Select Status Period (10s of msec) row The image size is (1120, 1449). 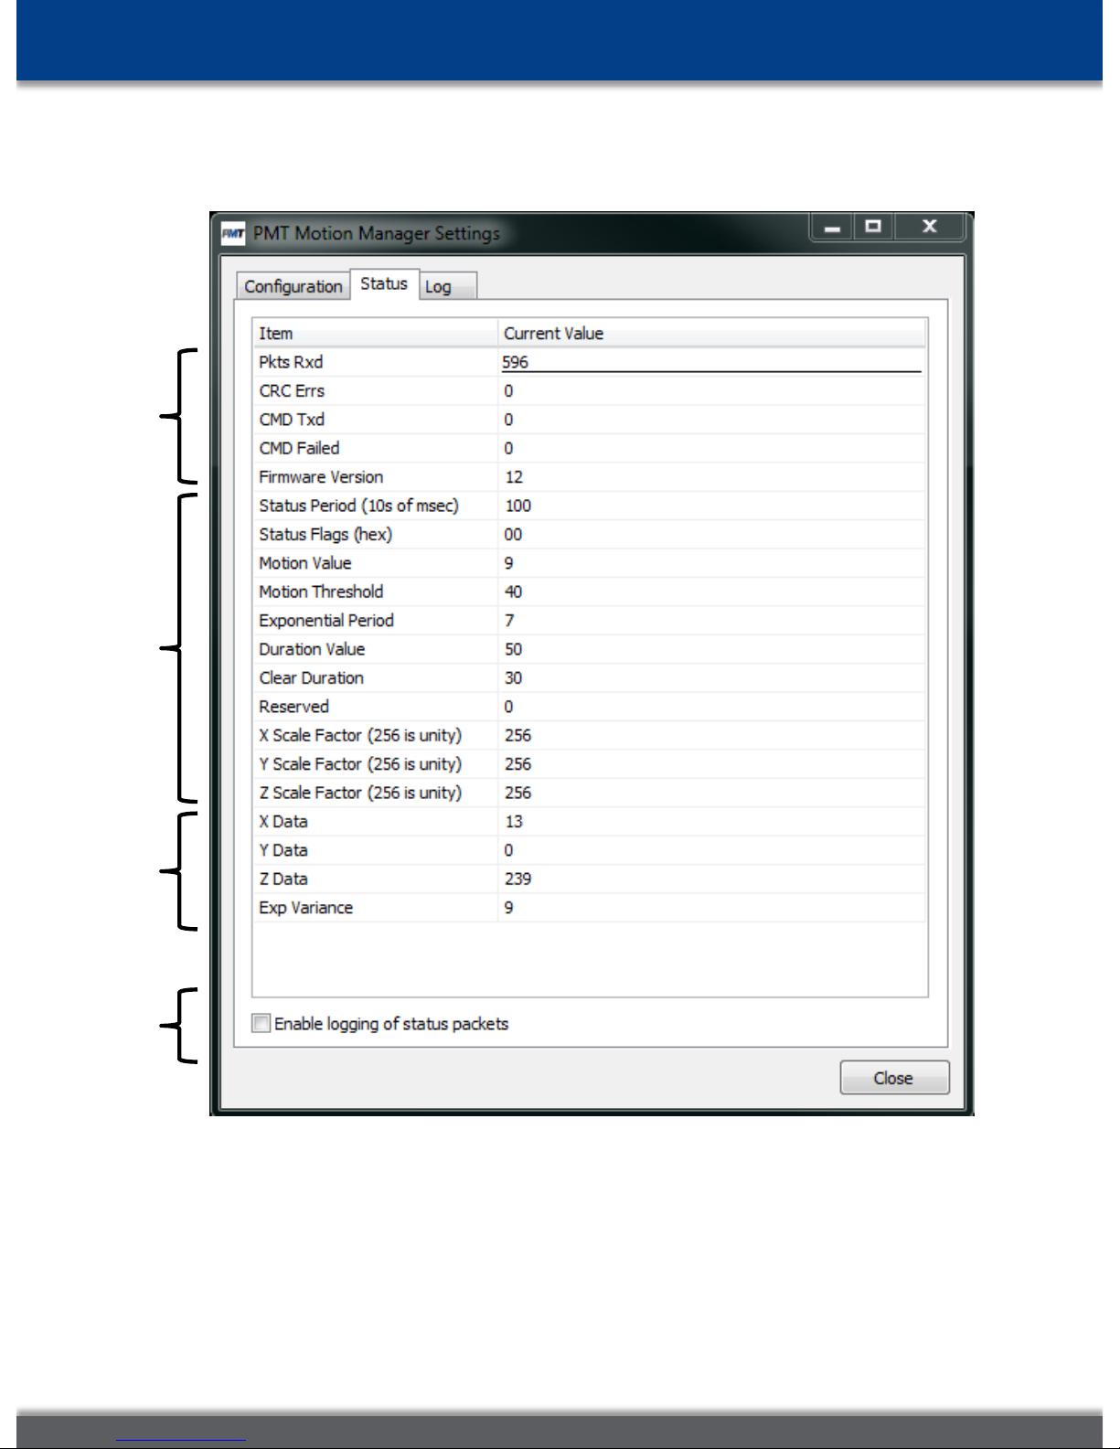[x=590, y=506]
